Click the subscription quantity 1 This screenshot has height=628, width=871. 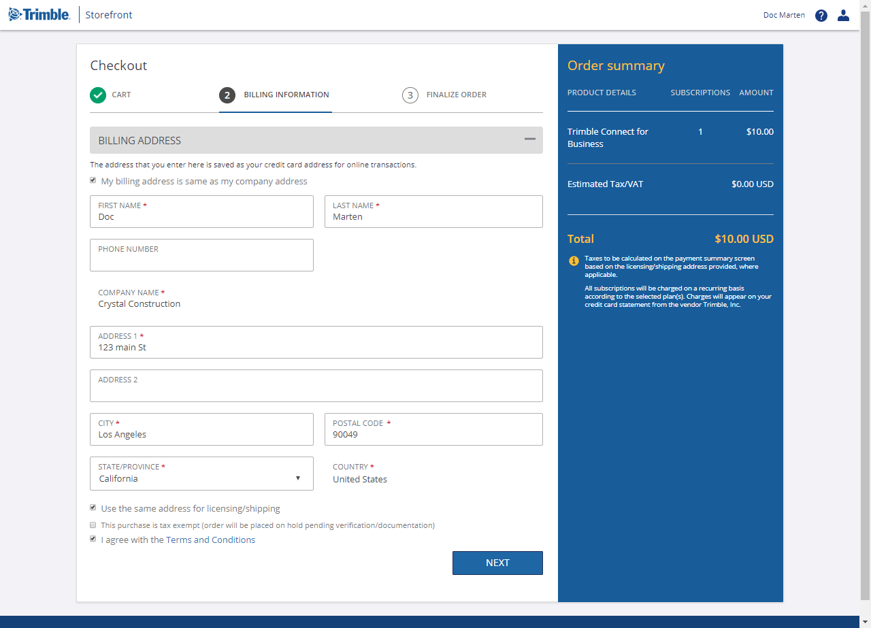(x=700, y=131)
